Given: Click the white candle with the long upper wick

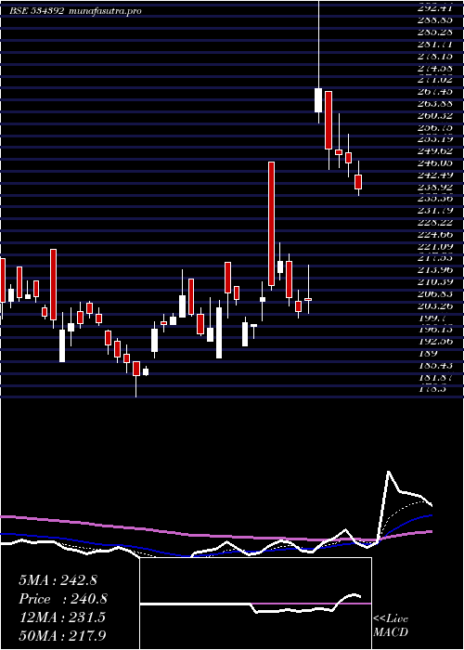Looking at the screenshot, I should click(318, 100).
